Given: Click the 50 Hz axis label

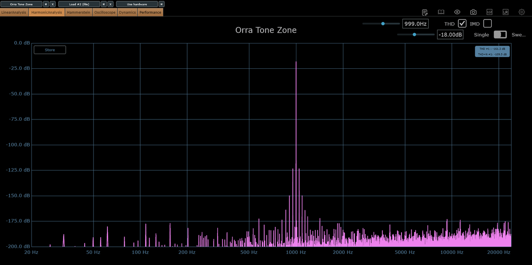Looking at the screenshot, I should click(93, 253).
